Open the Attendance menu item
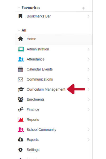 pos(54,59)
